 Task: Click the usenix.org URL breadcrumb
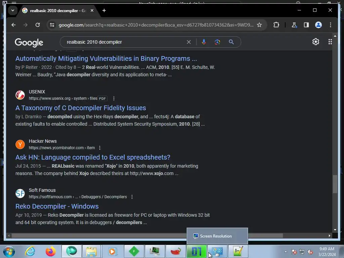point(63,98)
